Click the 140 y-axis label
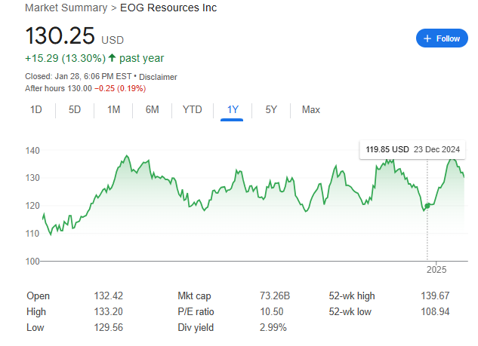 [32, 151]
